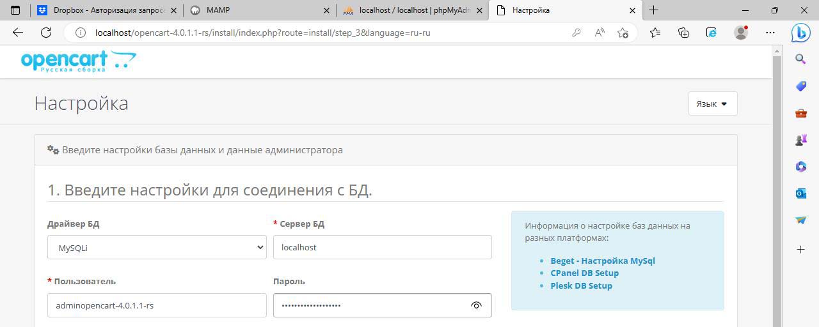Reload the page with the refresh icon
Image resolution: width=819 pixels, height=327 pixels.
(x=46, y=33)
